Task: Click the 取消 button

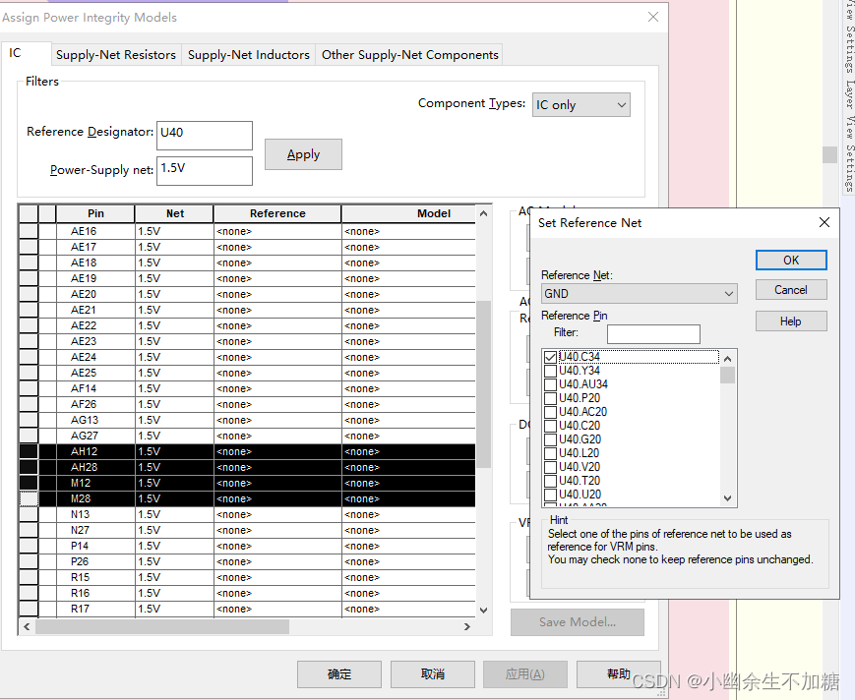Action: pyautogui.click(x=432, y=674)
